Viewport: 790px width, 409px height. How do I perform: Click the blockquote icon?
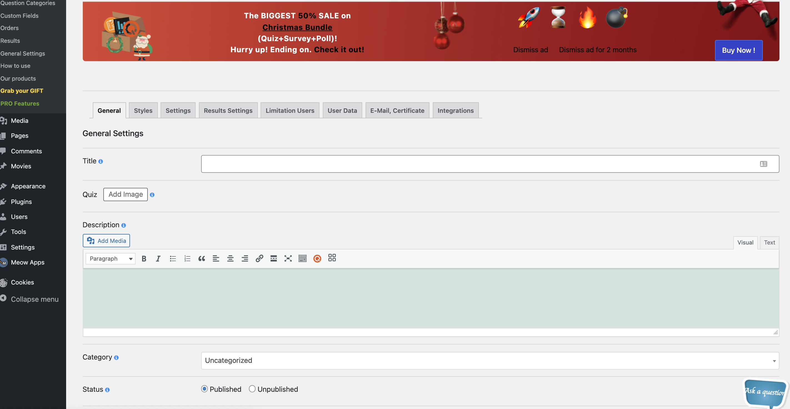(x=201, y=259)
